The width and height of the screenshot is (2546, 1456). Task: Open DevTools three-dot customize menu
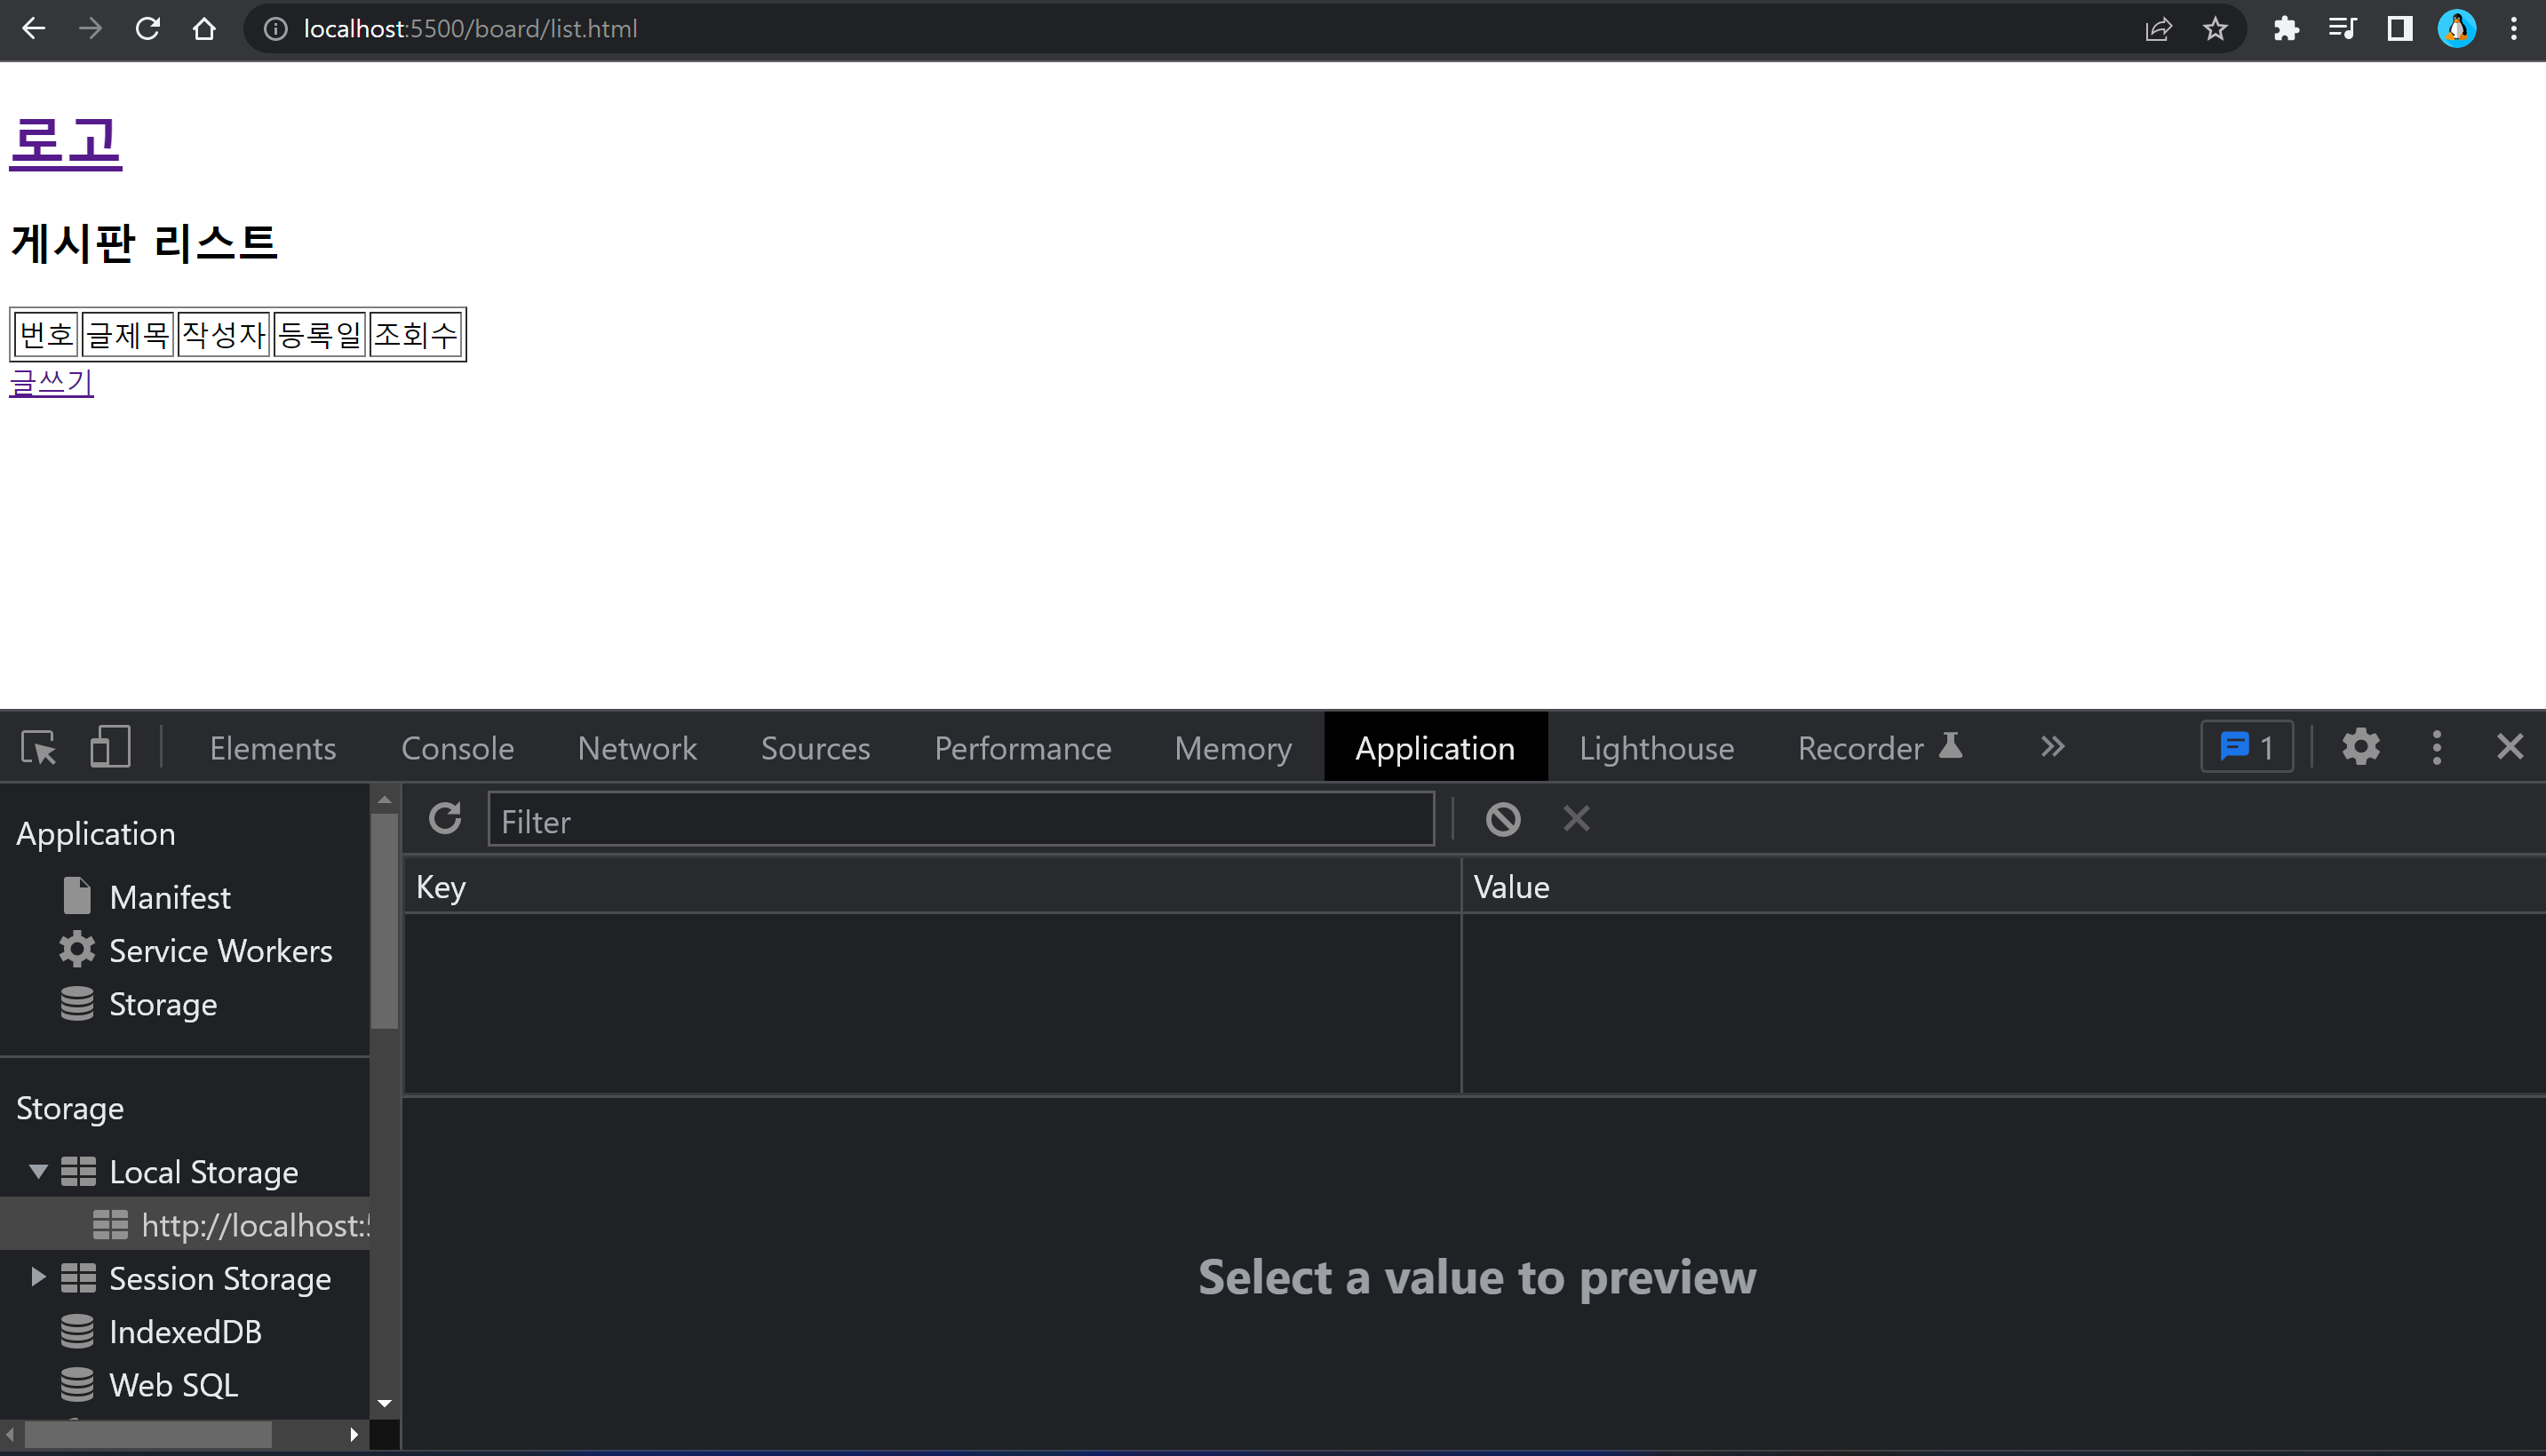pos(2436,747)
